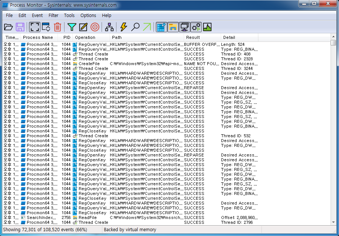Click the Detail column header
This screenshot has width=339, height=236.
(x=239, y=37)
